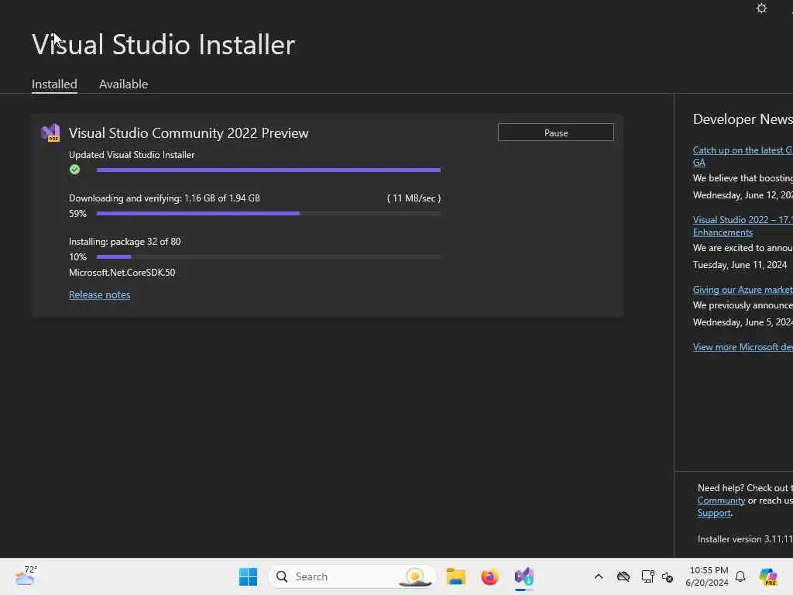Click the downloading and verifying progress bar
The width and height of the screenshot is (793, 595).
269,214
